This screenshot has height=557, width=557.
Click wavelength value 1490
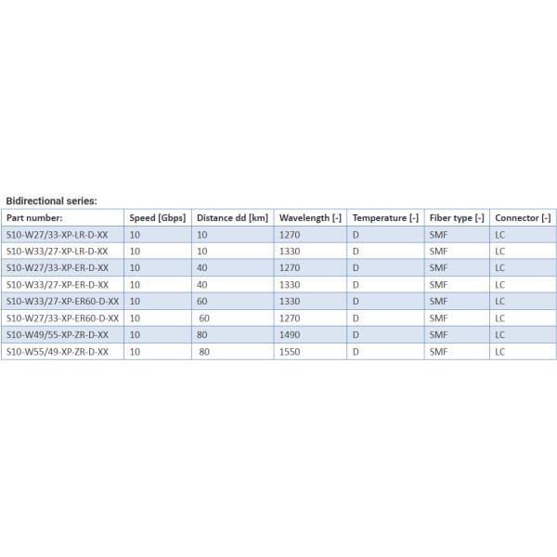pos(290,334)
